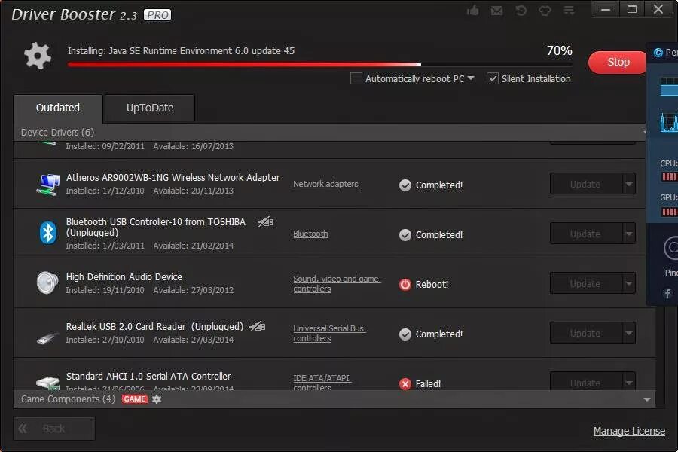Switch to the UpToDate tab
This screenshot has height=452, width=678.
point(150,108)
